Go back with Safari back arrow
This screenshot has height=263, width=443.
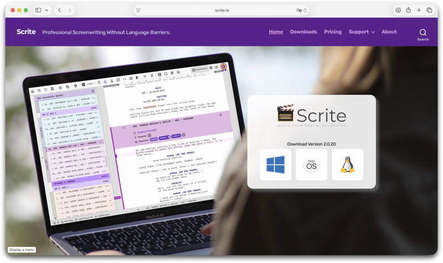(x=60, y=10)
